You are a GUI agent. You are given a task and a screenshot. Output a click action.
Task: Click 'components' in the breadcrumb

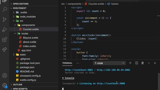tap(74, 4)
